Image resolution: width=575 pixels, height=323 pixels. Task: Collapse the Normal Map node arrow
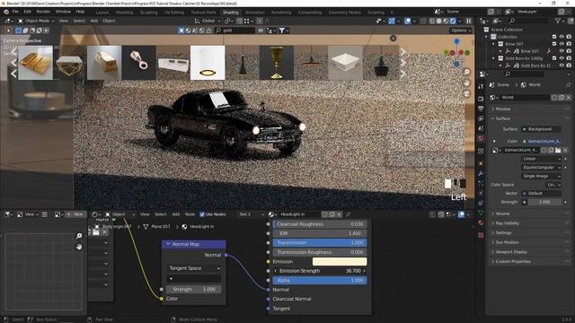(x=168, y=244)
